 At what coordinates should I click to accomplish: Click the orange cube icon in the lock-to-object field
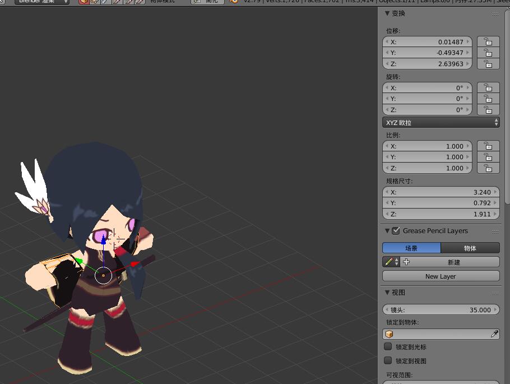tap(389, 334)
